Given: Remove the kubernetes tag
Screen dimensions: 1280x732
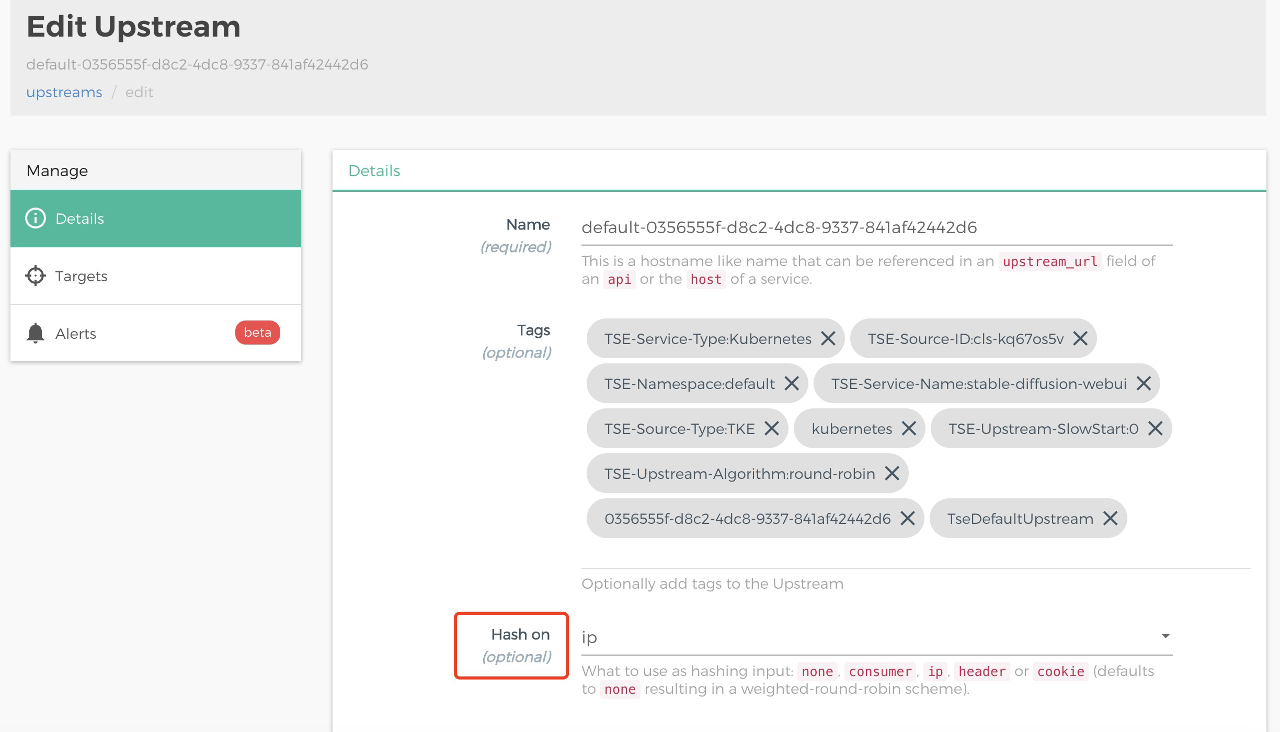Looking at the screenshot, I should 909,429.
